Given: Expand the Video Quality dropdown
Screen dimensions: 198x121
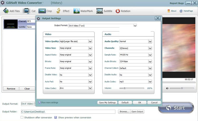Looking at the screenshot, I should pos(90,41).
